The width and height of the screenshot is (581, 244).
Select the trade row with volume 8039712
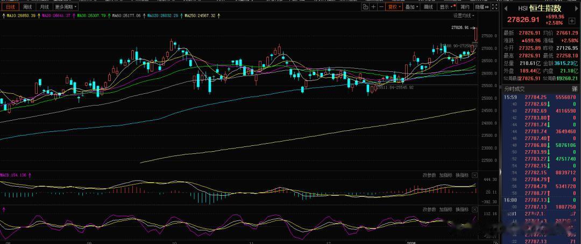pyautogui.click(x=540, y=172)
